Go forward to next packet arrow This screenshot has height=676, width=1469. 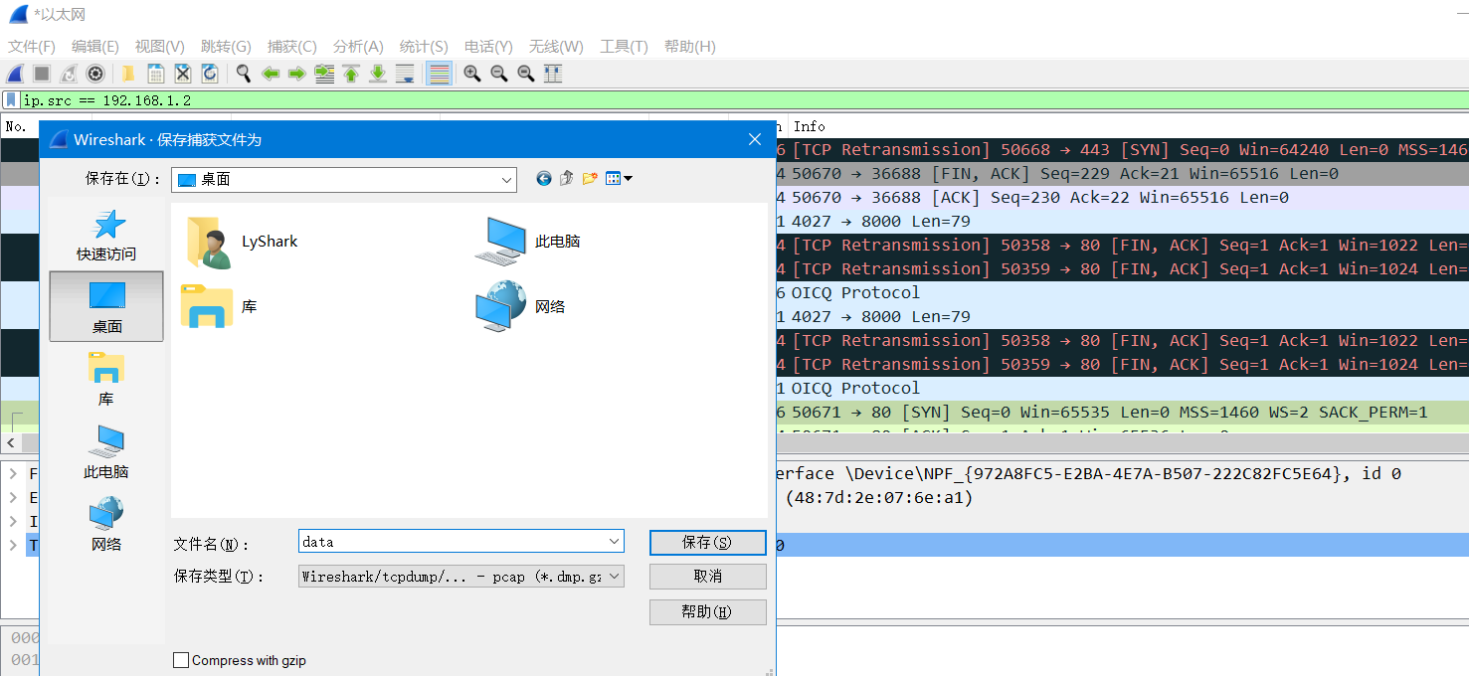296,74
